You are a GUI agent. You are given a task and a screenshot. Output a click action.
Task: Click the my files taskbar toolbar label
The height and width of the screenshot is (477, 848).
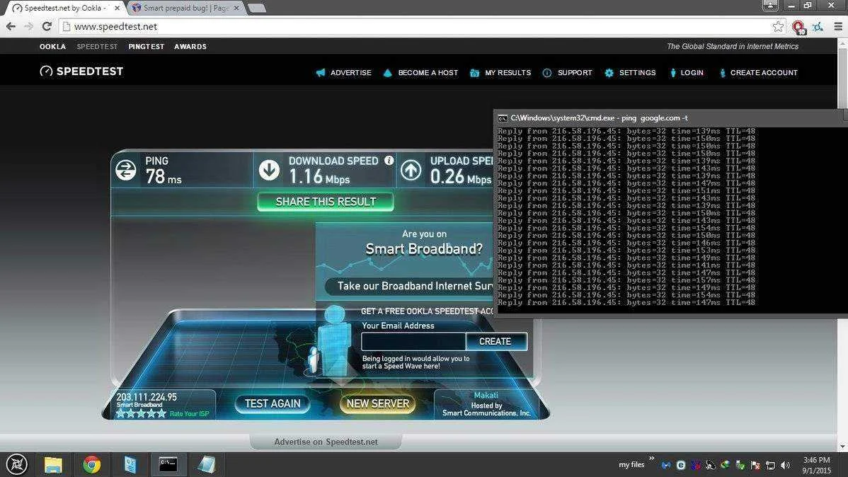[x=631, y=464]
